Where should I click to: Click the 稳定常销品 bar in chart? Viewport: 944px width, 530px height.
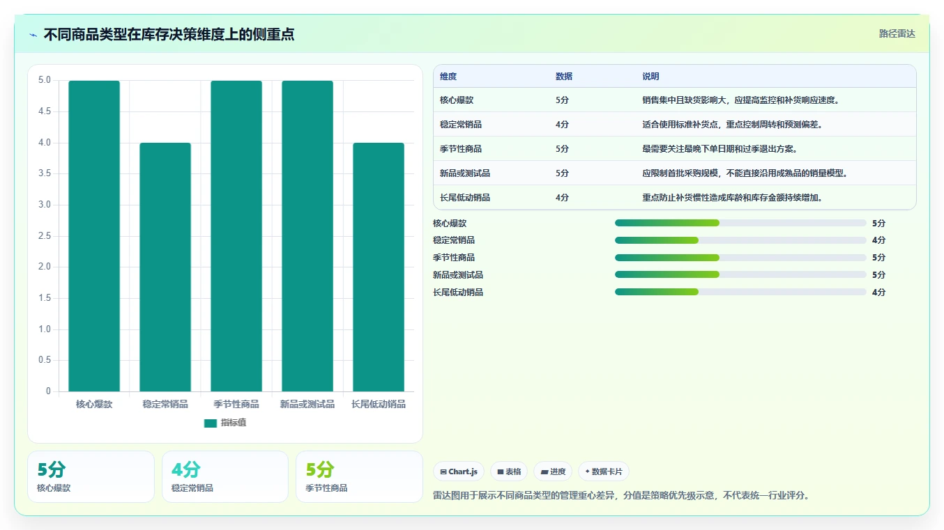[165, 267]
